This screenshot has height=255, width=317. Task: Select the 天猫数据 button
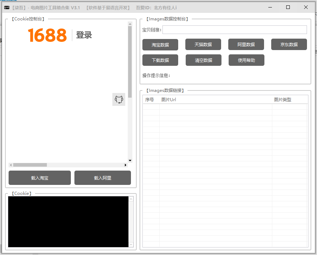pyautogui.click(x=203, y=44)
